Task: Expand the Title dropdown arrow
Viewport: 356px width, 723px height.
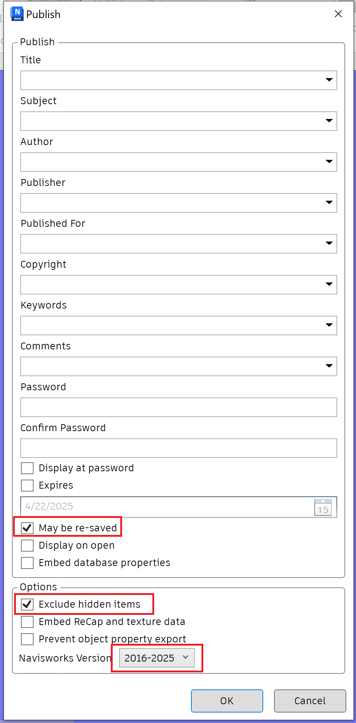Action: coord(329,80)
